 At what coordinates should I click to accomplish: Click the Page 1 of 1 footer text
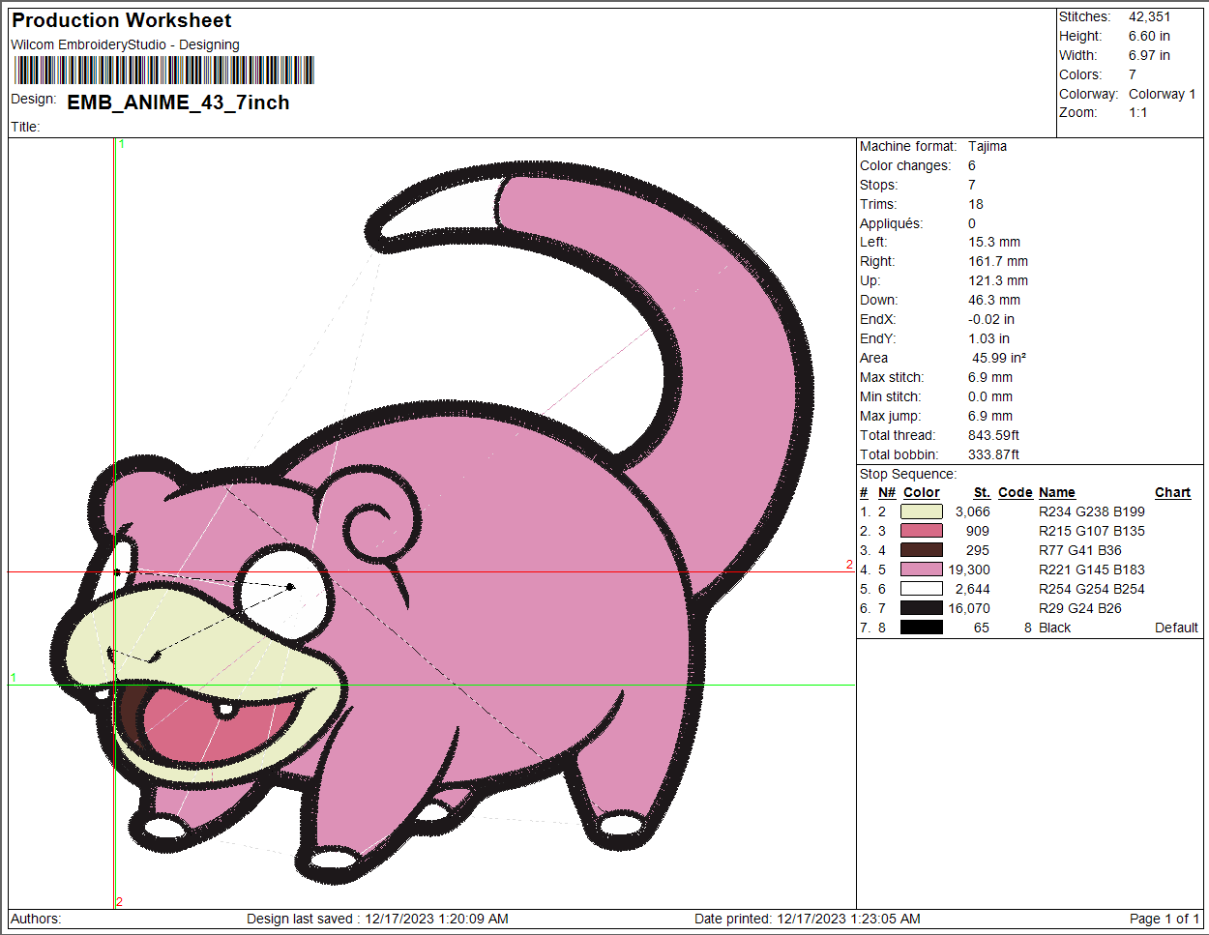[1164, 919]
